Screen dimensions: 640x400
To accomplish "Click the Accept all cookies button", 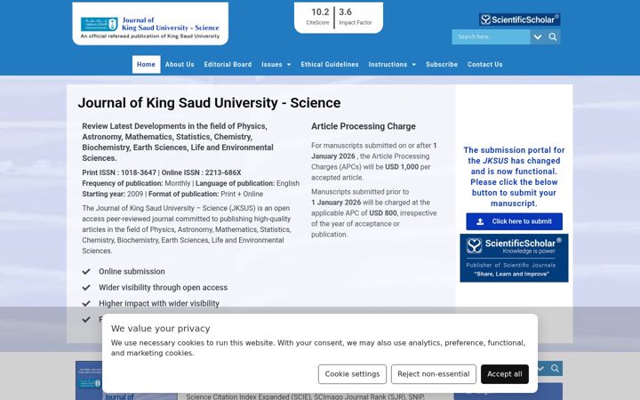I will [505, 374].
